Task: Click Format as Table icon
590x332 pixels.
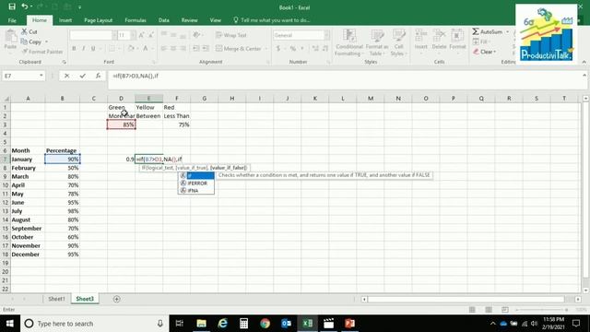Action: 377,43
